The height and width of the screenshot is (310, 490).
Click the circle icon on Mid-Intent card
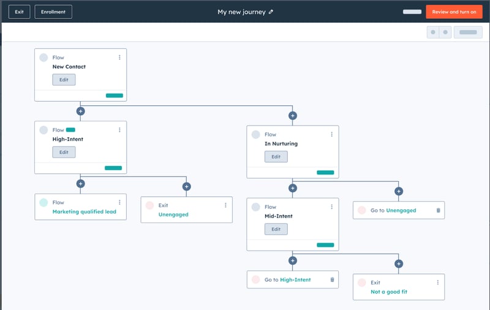pyautogui.click(x=255, y=207)
